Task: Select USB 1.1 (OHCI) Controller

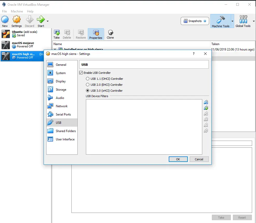Action: (88, 79)
